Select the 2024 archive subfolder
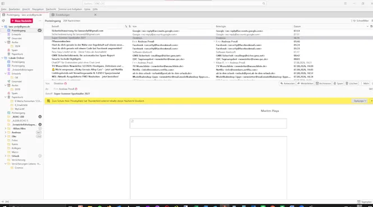373x207 pixels. point(17,46)
